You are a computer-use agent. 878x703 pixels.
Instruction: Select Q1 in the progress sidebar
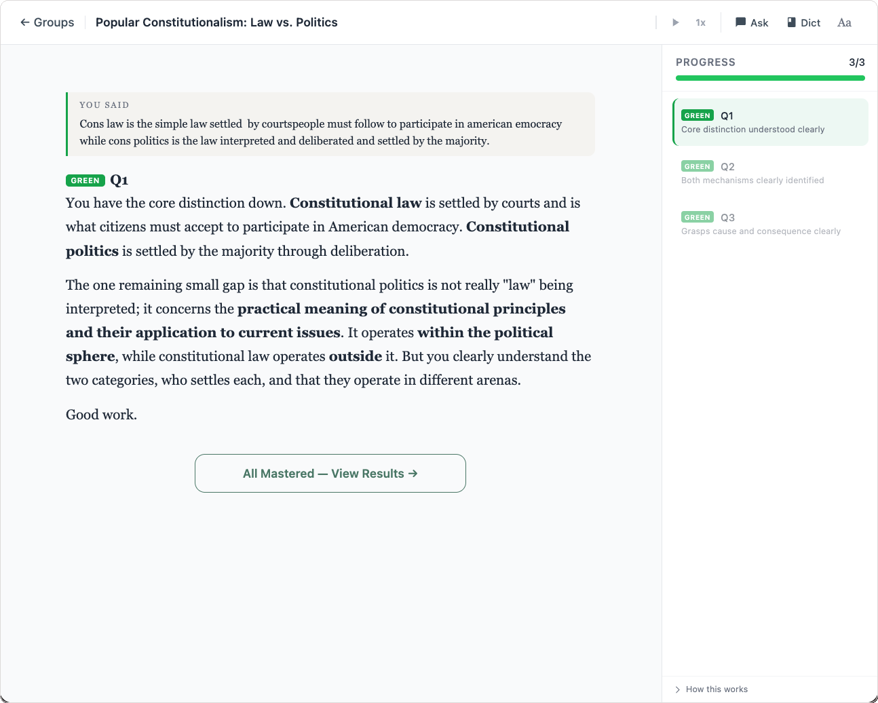point(770,122)
